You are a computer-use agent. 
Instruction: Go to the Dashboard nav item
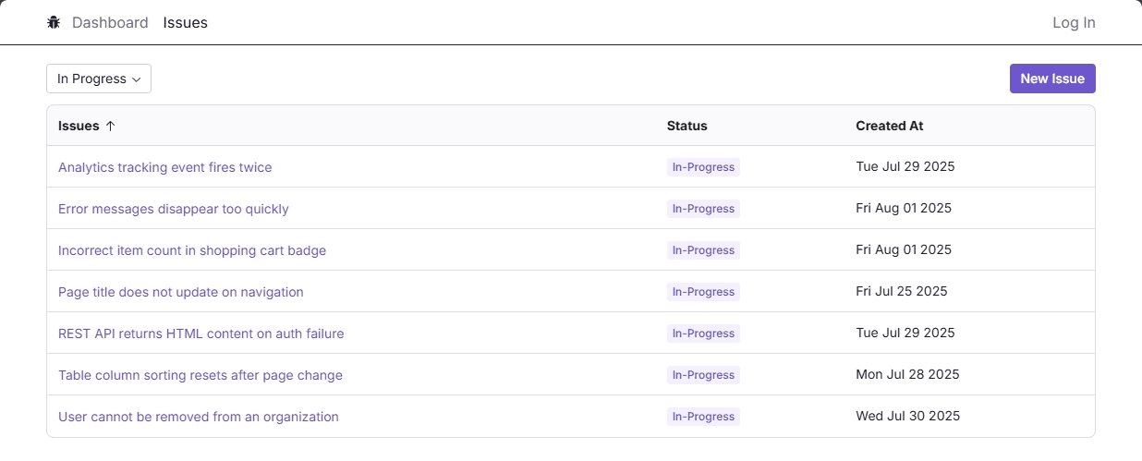(x=110, y=22)
